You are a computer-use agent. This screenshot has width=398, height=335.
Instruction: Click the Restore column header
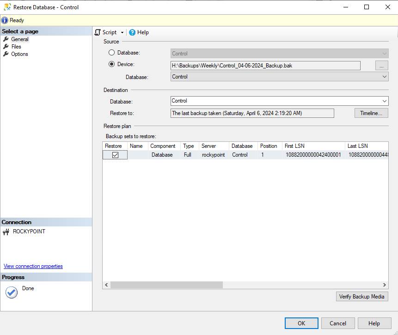115,146
